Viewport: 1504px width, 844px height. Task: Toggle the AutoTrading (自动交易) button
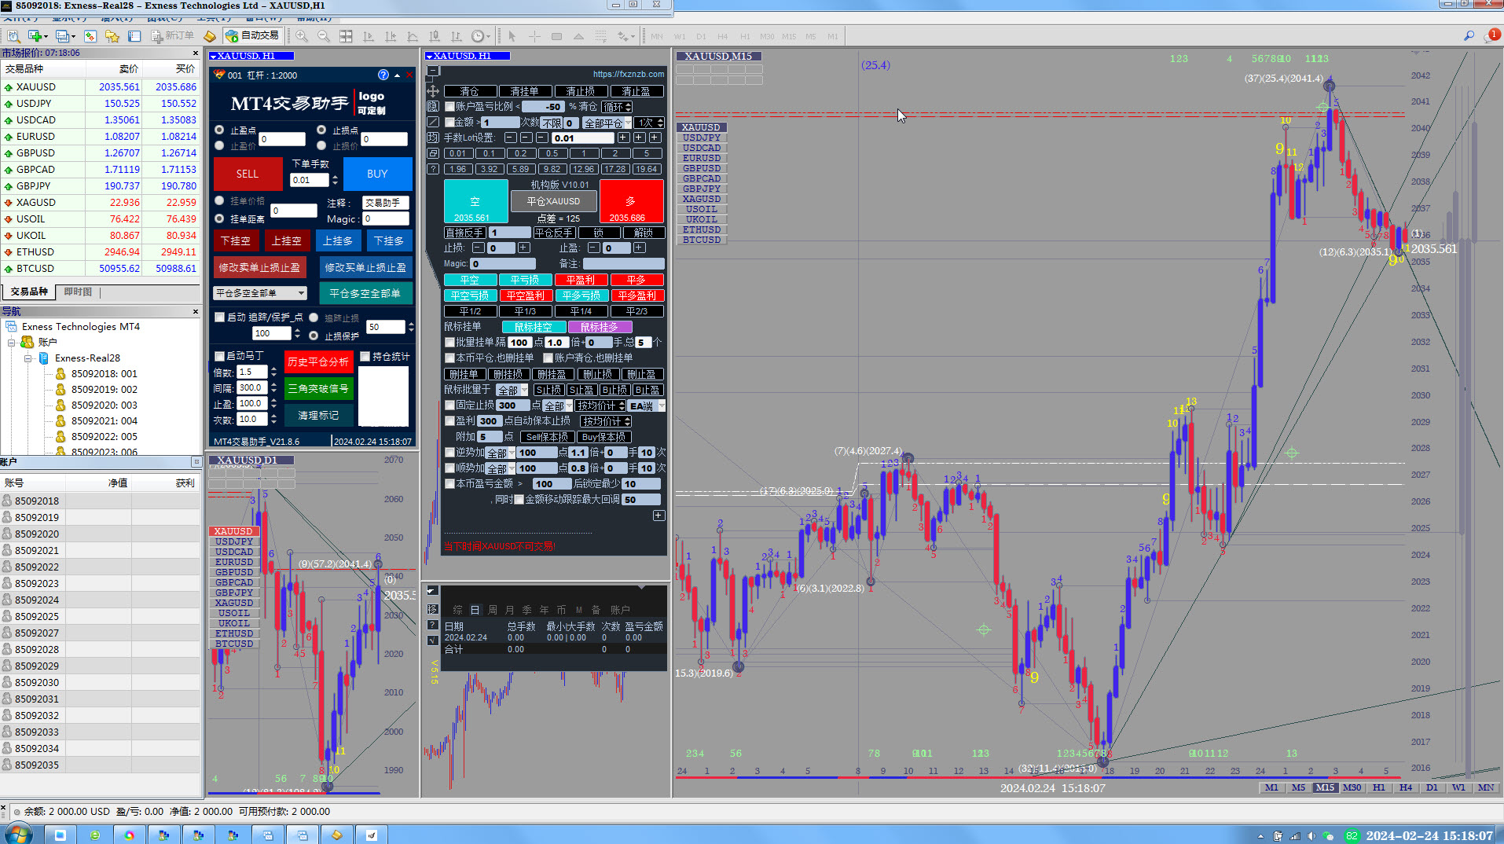tap(252, 36)
